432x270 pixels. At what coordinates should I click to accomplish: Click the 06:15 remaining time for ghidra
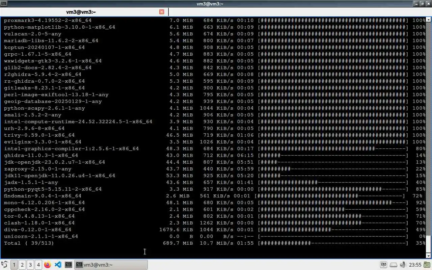click(x=245, y=155)
